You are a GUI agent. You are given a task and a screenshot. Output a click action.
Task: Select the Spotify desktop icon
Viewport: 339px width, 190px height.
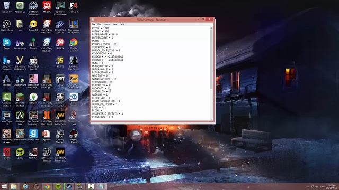pos(20,154)
